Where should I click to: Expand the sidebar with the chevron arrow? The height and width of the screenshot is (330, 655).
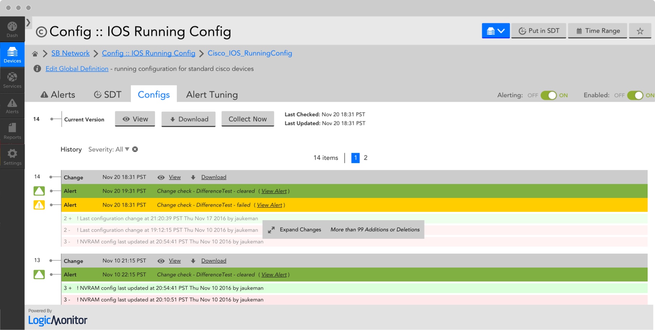tap(28, 22)
